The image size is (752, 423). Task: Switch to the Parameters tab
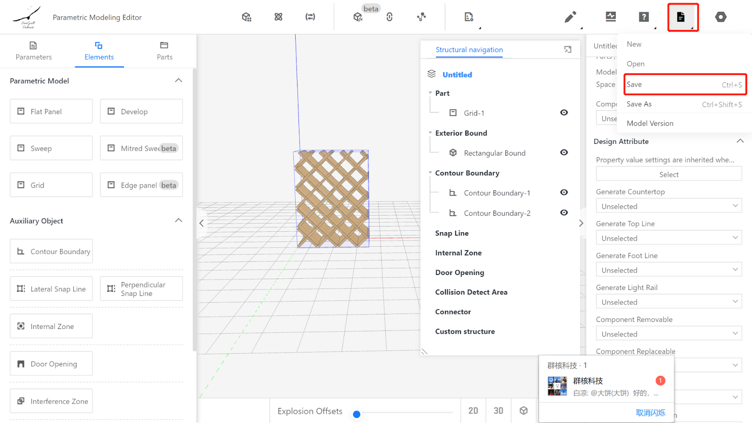click(33, 51)
